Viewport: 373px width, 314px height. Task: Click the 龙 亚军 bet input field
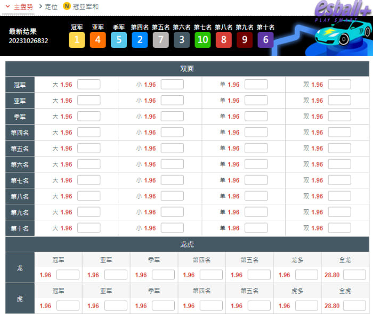(x=116, y=275)
